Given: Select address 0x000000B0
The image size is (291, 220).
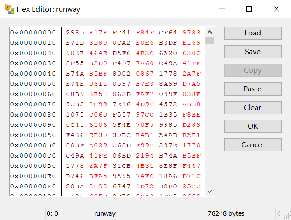Looking at the screenshot, I should pos(33,145).
